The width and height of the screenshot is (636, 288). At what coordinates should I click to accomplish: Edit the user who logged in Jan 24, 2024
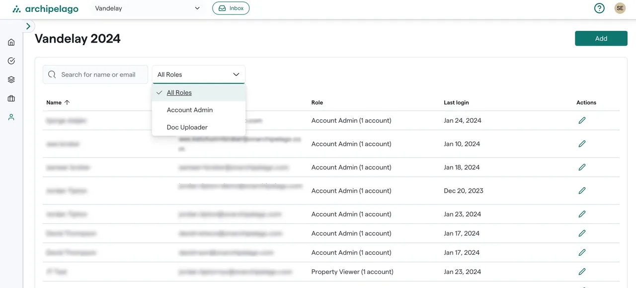[x=582, y=120]
